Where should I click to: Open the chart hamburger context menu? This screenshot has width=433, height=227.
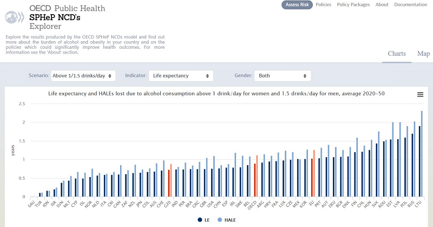[x=420, y=95]
